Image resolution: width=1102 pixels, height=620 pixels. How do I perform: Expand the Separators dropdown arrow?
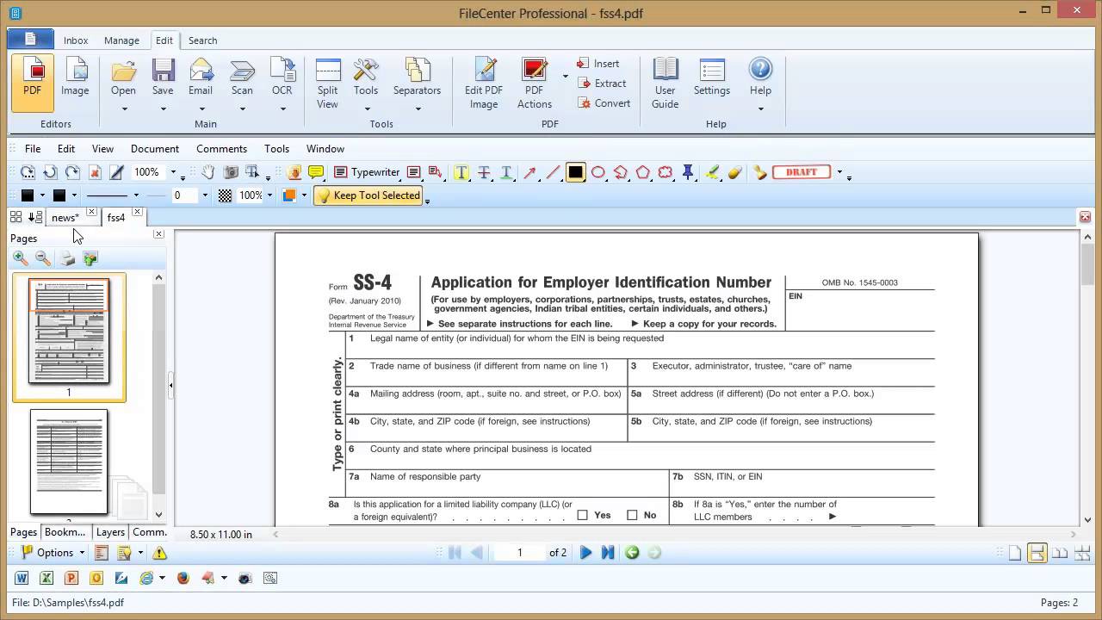click(417, 109)
